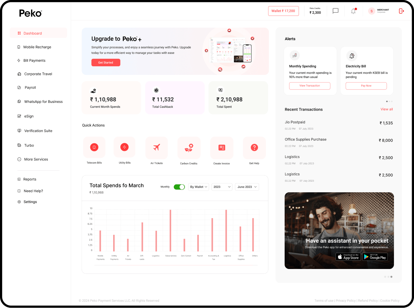Click the Wallet ₹ 17,200 button
Viewport: 414px width, 308px height.
point(283,11)
